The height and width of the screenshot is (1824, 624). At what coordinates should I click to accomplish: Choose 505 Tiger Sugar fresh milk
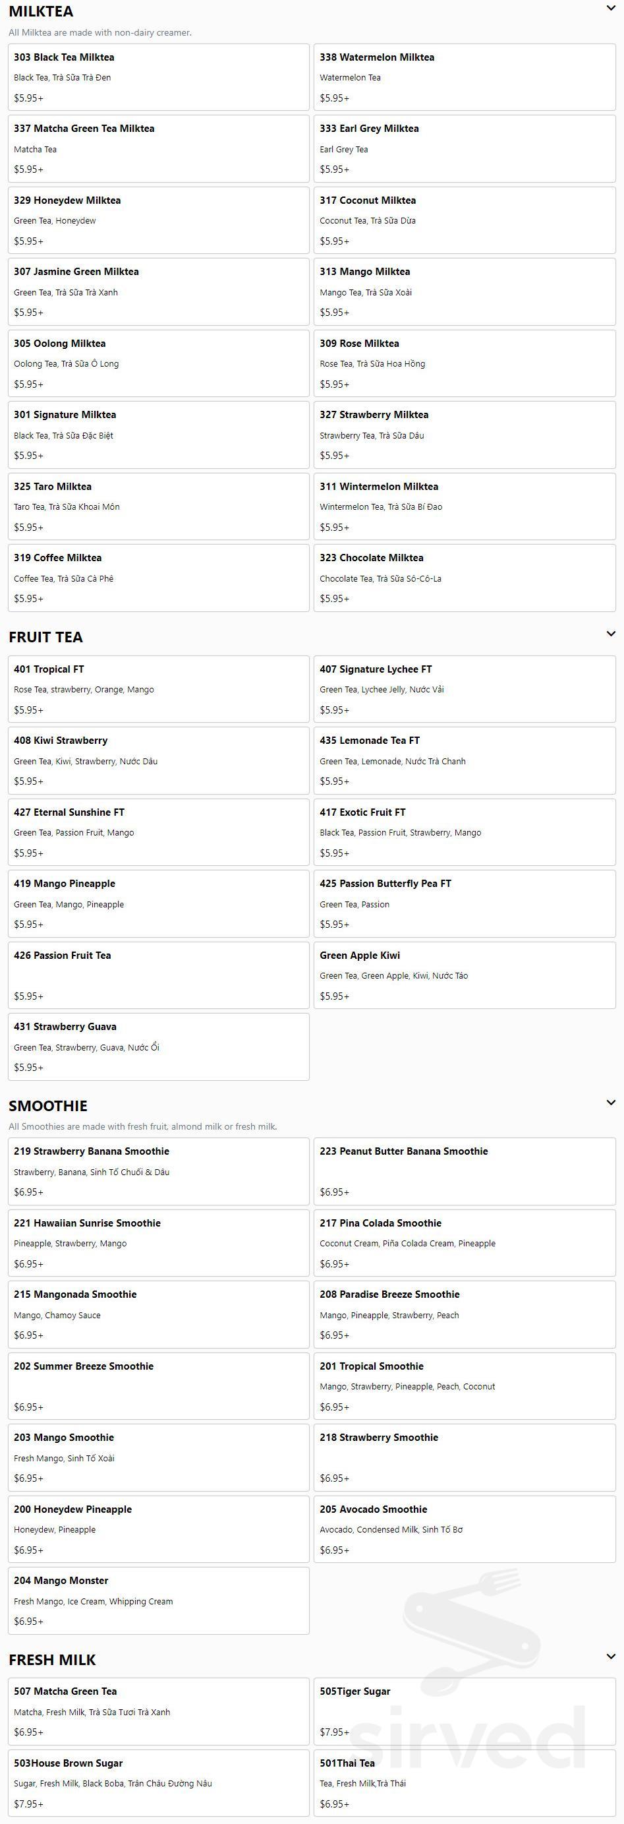coord(465,1711)
